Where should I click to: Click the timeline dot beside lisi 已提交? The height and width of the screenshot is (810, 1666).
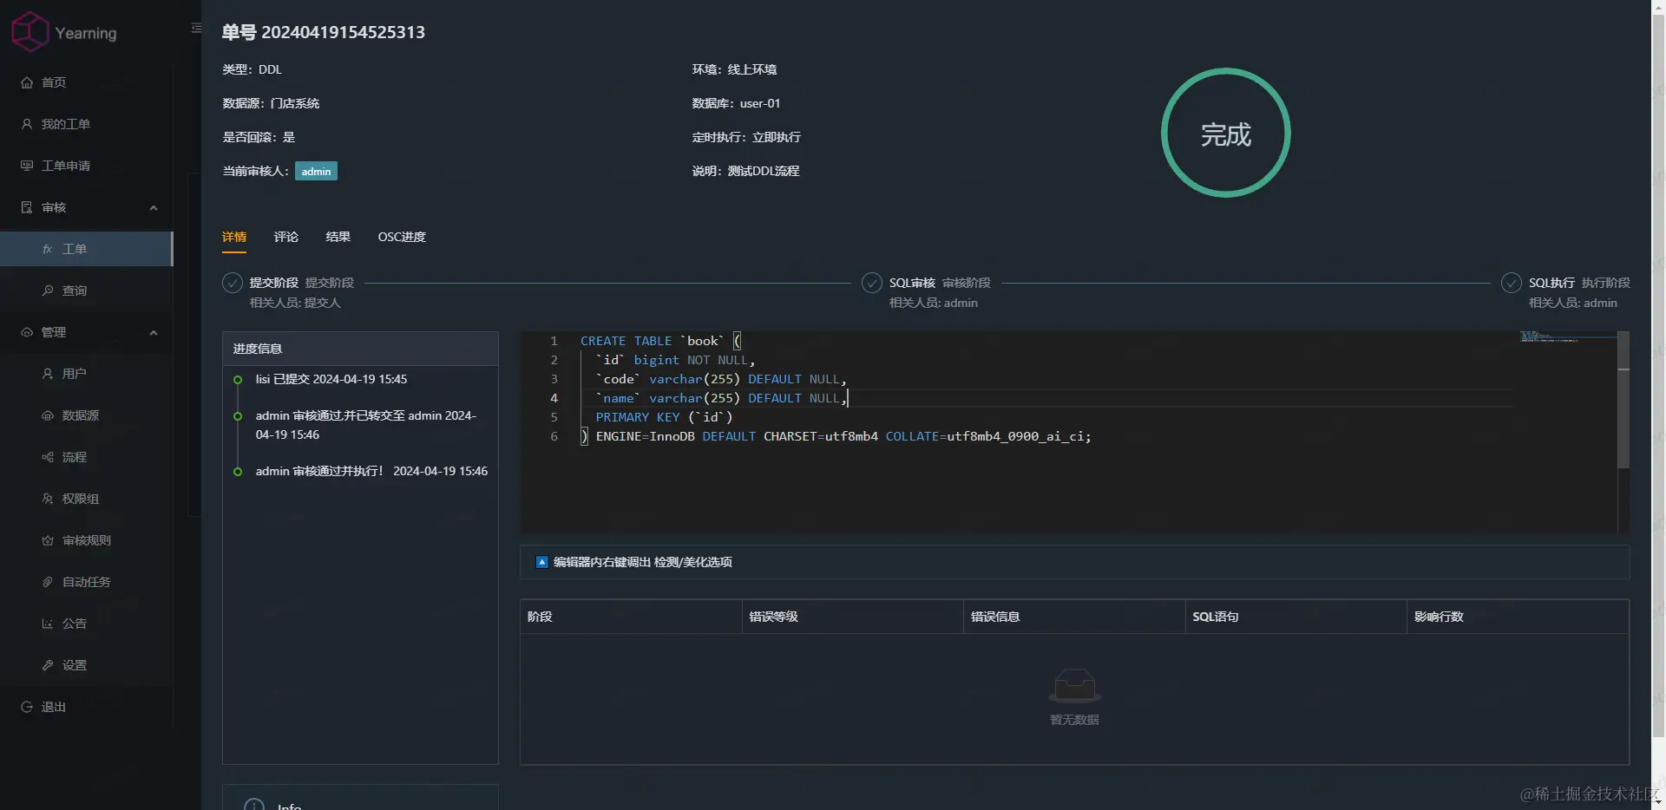tap(238, 380)
